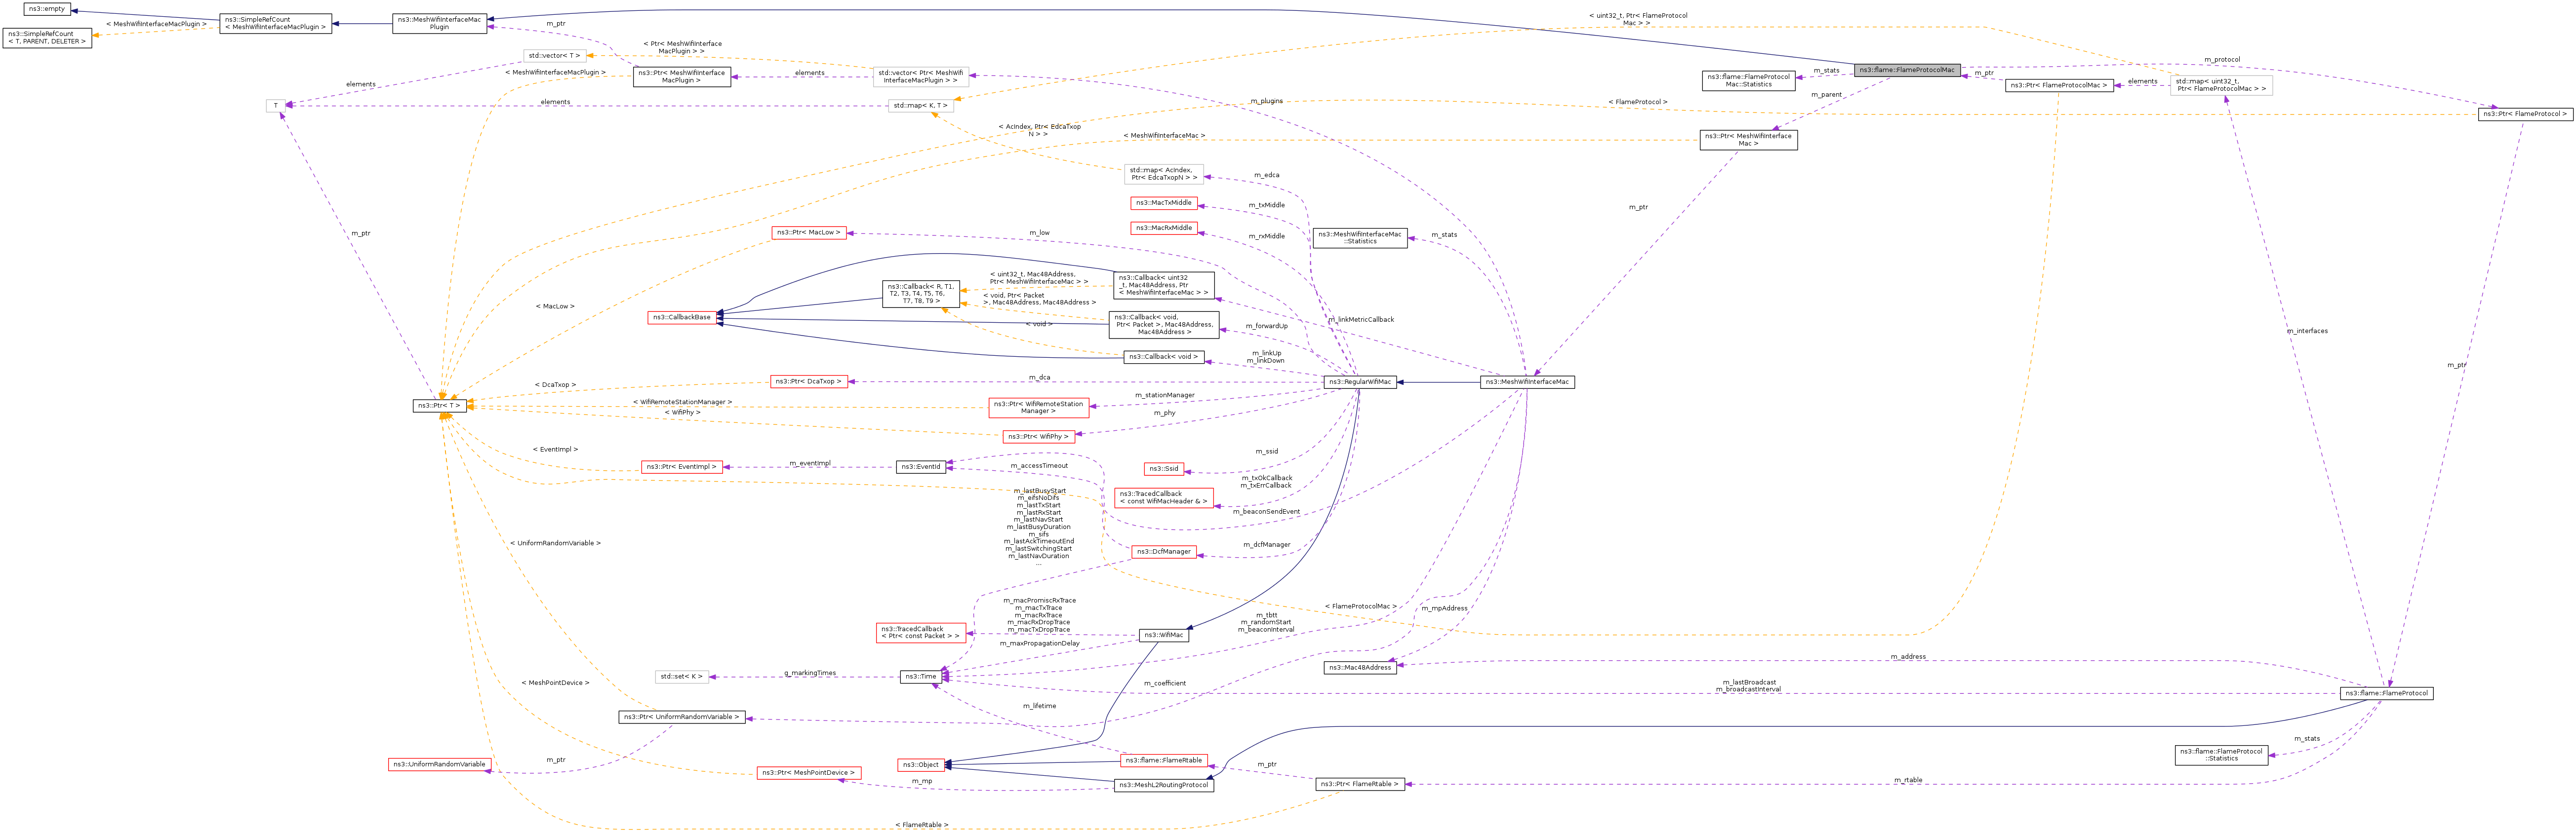Select the ns3::MeshL2RoutingProtocol node
The image size is (2576, 832).
[x=1163, y=785]
